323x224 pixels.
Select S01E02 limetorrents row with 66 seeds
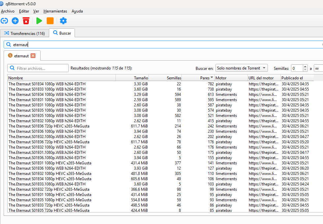161,147
